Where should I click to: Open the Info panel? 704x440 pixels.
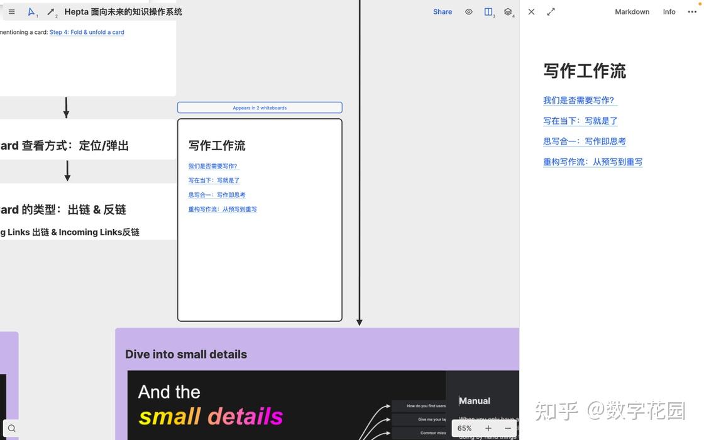(669, 11)
